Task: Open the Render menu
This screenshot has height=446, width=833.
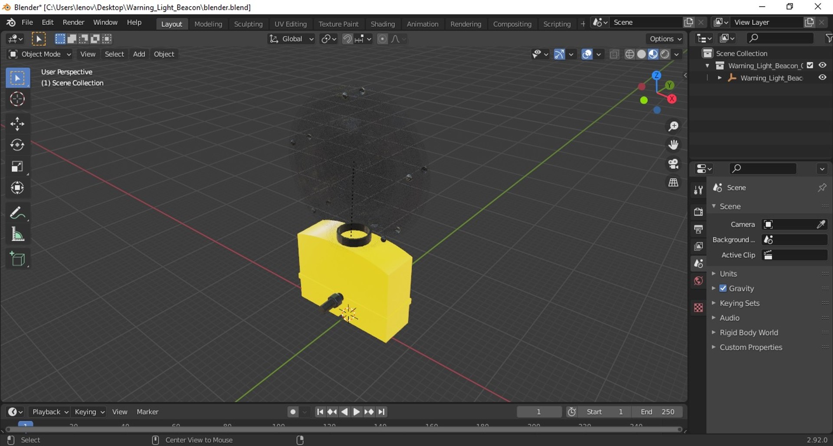Action: click(x=73, y=23)
